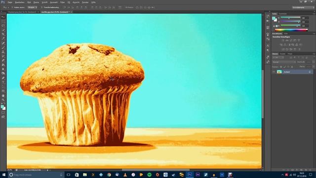Viewport: 316px width, 178px height.
Task: Add a Photo Filter adjustment
Action: (293, 45)
